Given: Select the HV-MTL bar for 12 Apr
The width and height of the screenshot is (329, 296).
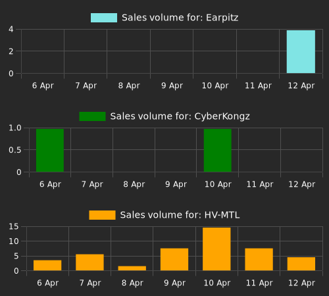Looking at the screenshot, I should [301, 264].
